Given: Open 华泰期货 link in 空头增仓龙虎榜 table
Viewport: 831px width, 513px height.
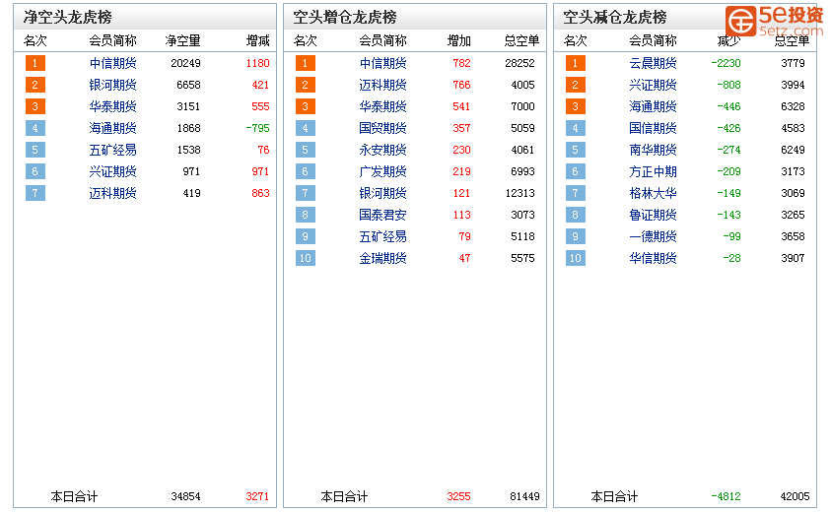Looking at the screenshot, I should tap(383, 107).
